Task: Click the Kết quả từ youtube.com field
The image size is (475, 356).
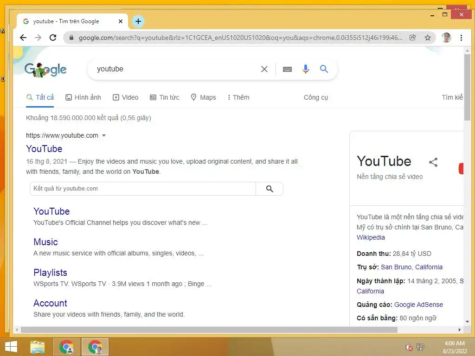Action: pyautogui.click(x=143, y=189)
